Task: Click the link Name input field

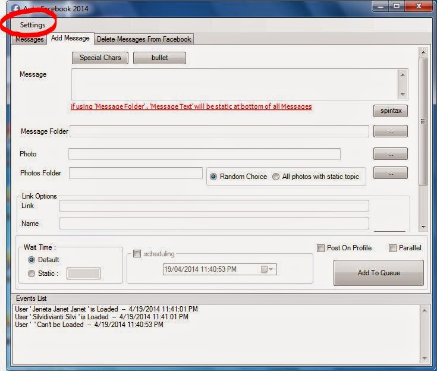Action: click(214, 224)
